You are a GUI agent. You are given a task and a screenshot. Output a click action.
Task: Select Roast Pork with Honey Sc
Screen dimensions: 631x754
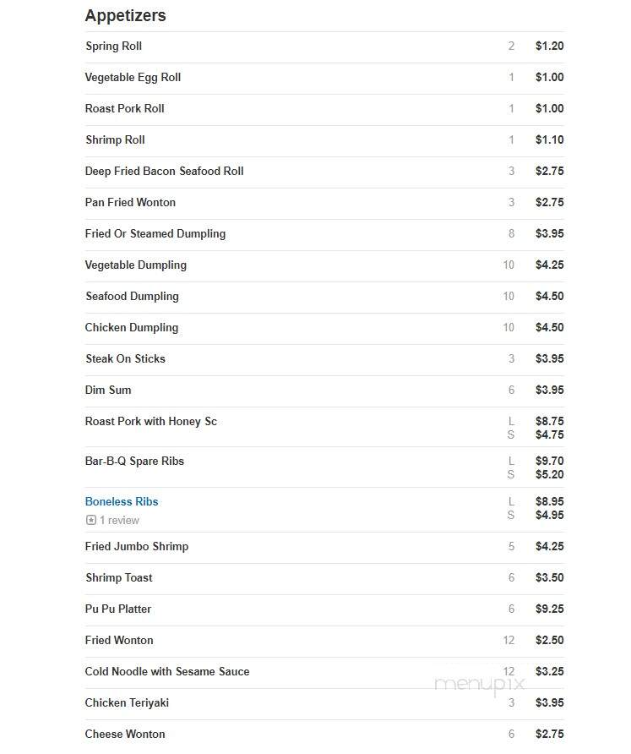151,422
